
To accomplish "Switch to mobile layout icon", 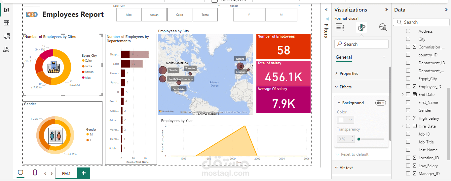I will [x=35, y=173].
